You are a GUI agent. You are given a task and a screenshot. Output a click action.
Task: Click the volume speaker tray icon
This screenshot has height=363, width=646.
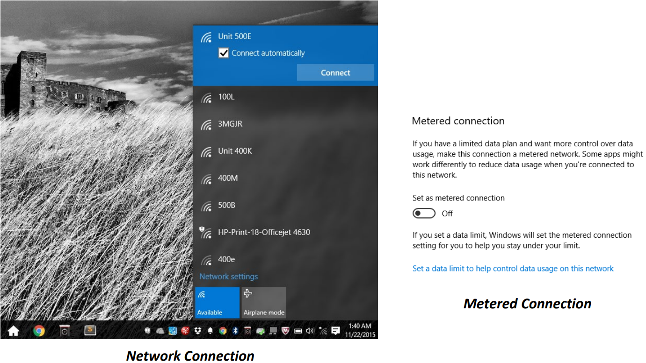tap(310, 331)
